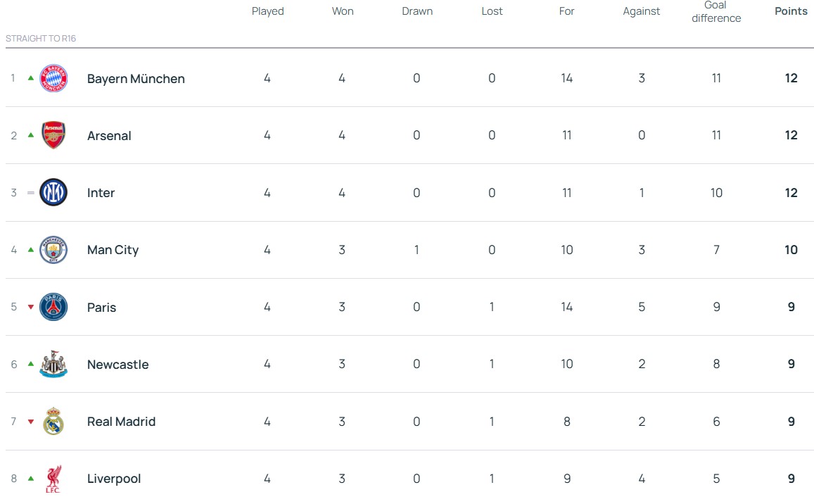Screen dimensions: 814x504
Task: Click the Real Madrid club crest
Action: tap(53, 422)
